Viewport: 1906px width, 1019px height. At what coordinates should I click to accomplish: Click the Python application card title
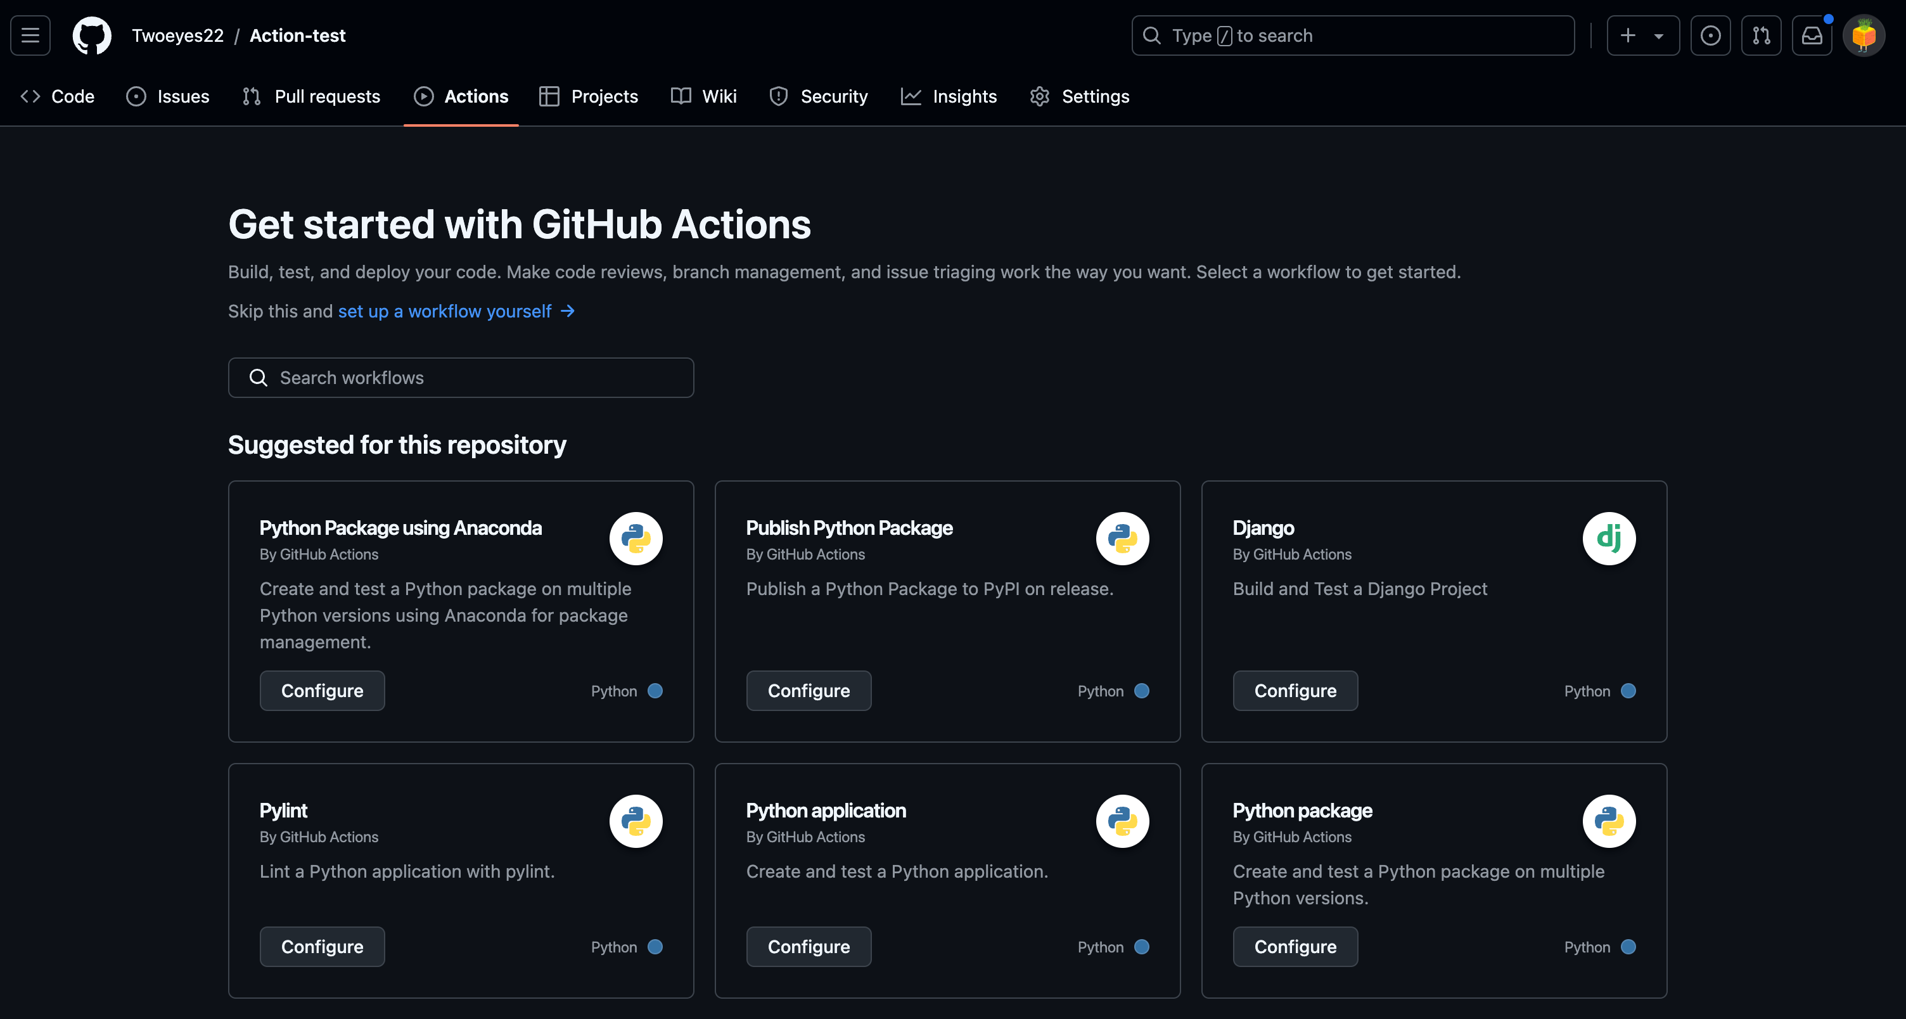point(826,811)
